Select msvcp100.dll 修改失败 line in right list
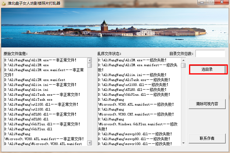This screenshot has height=153, width=230. point(135,134)
